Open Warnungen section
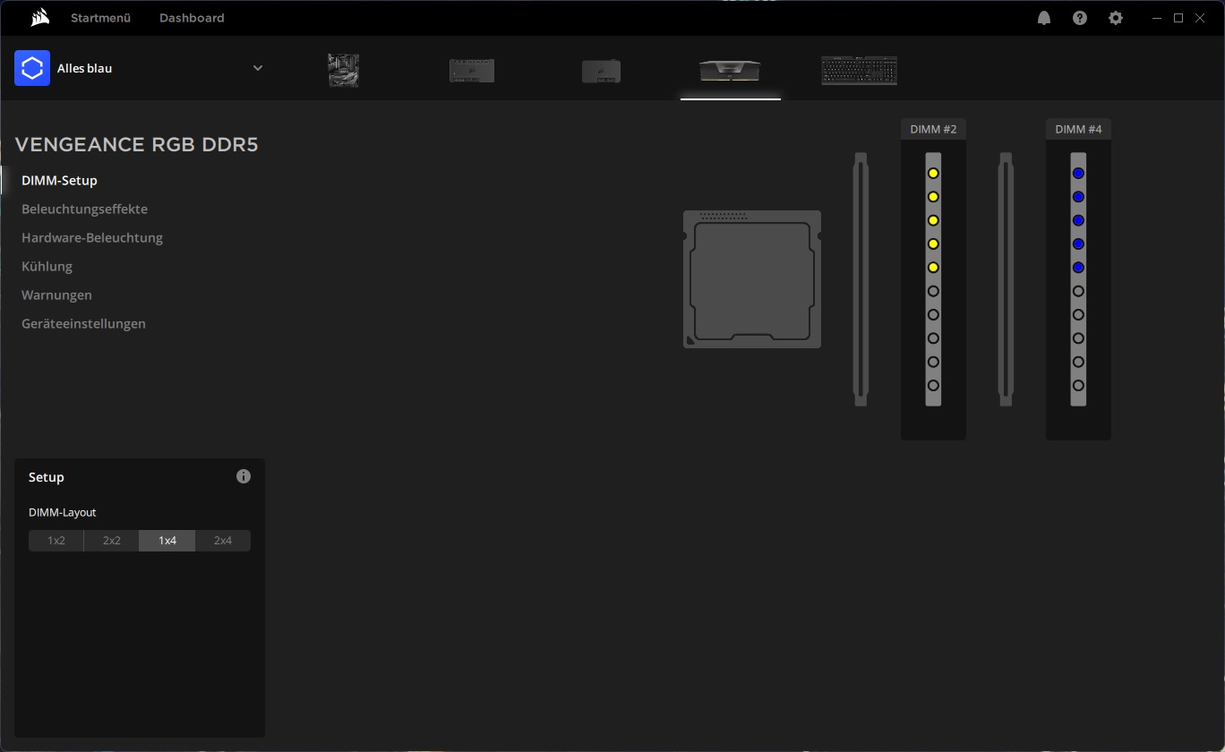 click(56, 295)
